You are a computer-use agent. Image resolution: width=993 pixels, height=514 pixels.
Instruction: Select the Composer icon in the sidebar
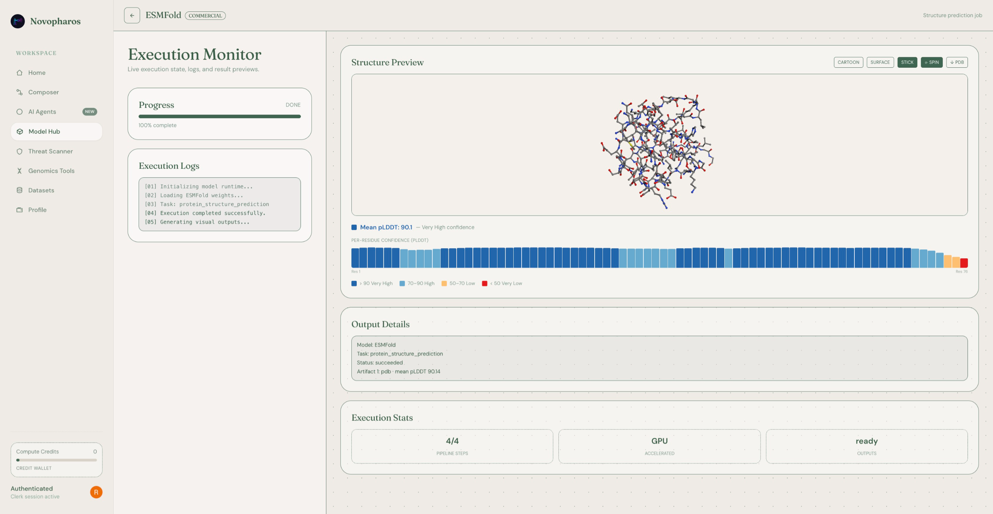[x=20, y=92]
